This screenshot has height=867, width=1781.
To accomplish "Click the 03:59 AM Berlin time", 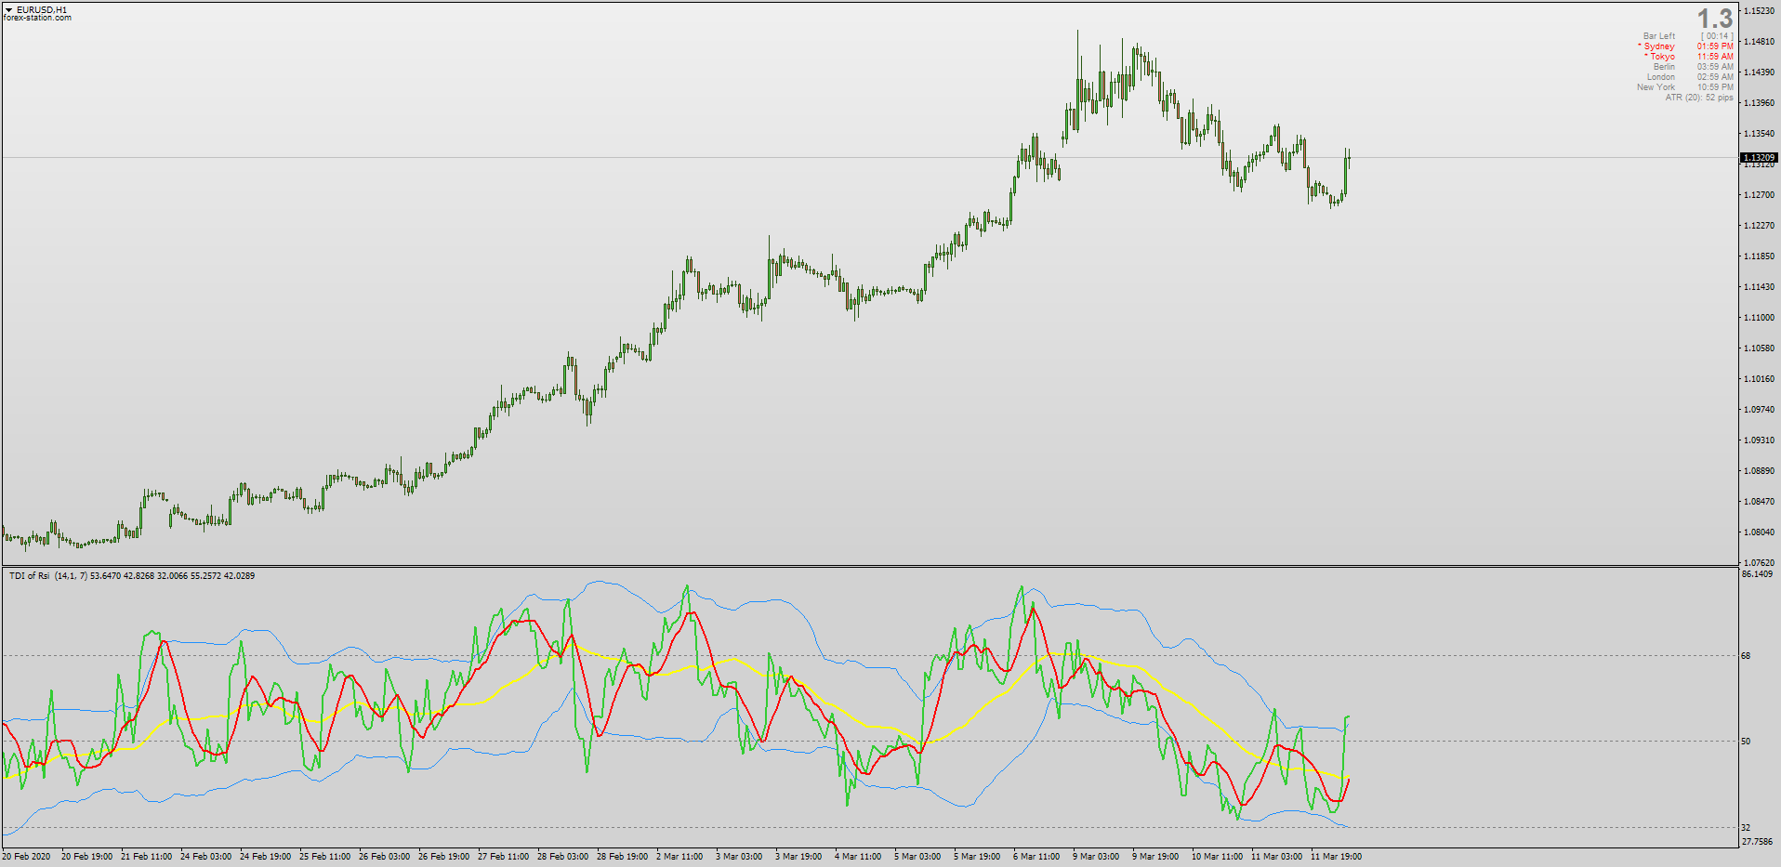I will click(x=1715, y=67).
